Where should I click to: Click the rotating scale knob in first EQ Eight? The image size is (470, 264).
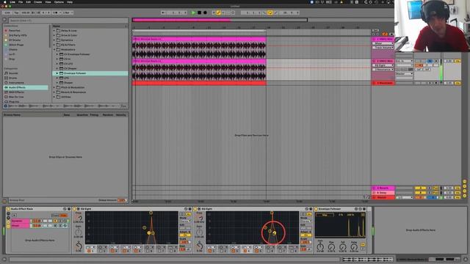click(x=79, y=246)
